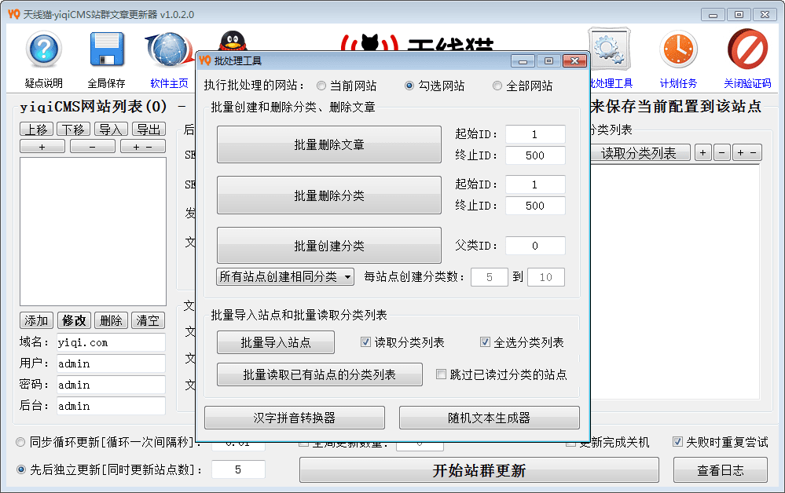Click the 后台 input field
The height and width of the screenshot is (493, 785).
pyautogui.click(x=111, y=406)
